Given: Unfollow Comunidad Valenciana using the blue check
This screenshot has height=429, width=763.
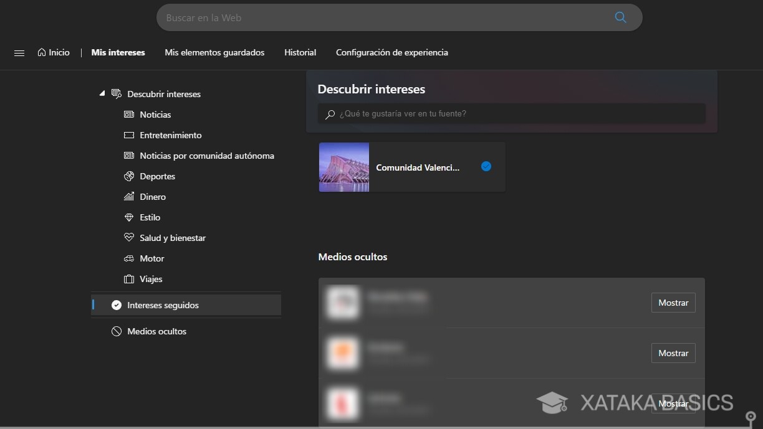Looking at the screenshot, I should pos(486,166).
